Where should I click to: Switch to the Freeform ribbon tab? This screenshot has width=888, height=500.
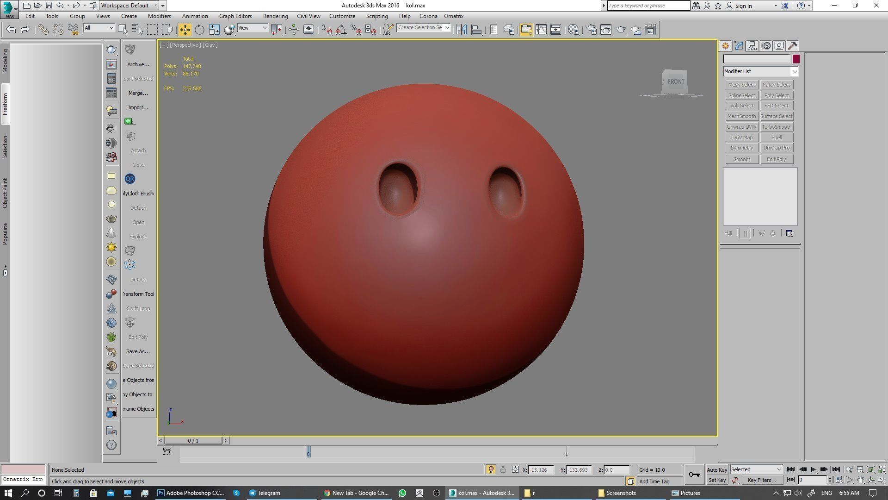click(x=5, y=104)
